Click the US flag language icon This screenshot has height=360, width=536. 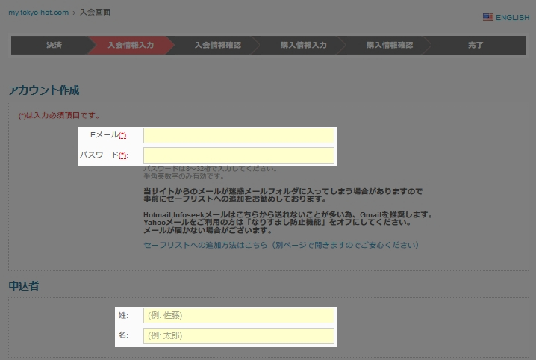487,17
